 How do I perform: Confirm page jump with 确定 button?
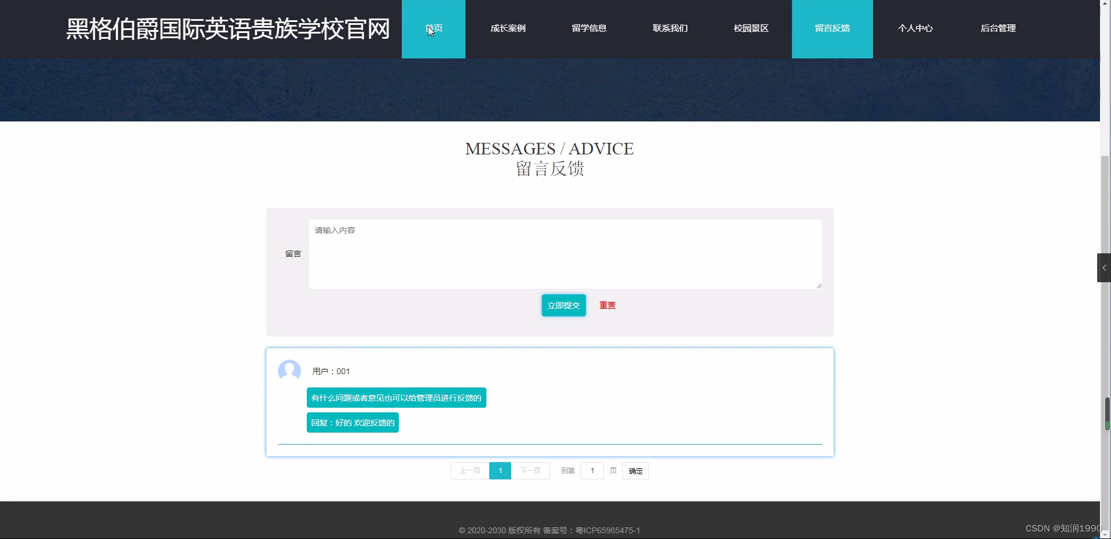[635, 470]
